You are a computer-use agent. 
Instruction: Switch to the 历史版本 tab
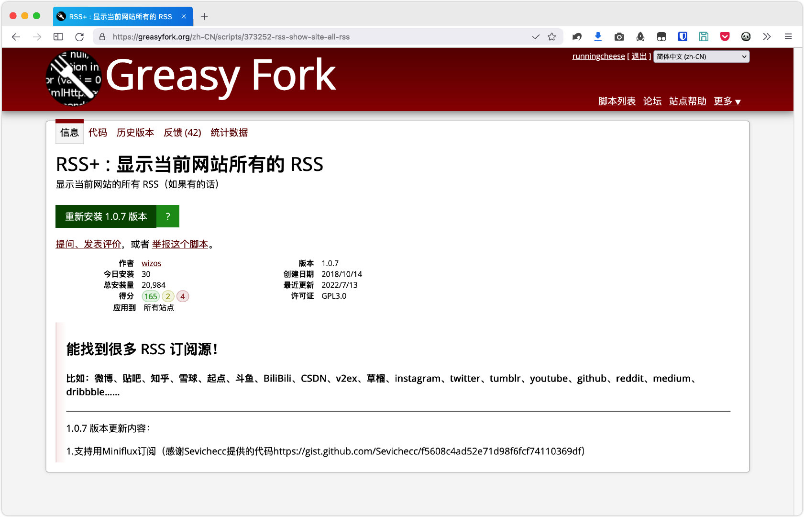click(135, 133)
